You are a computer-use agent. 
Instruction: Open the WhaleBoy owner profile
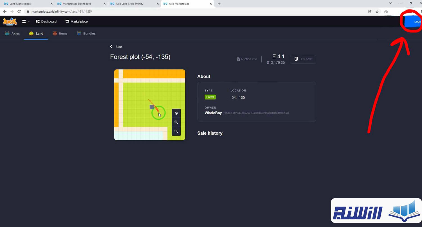213,113
